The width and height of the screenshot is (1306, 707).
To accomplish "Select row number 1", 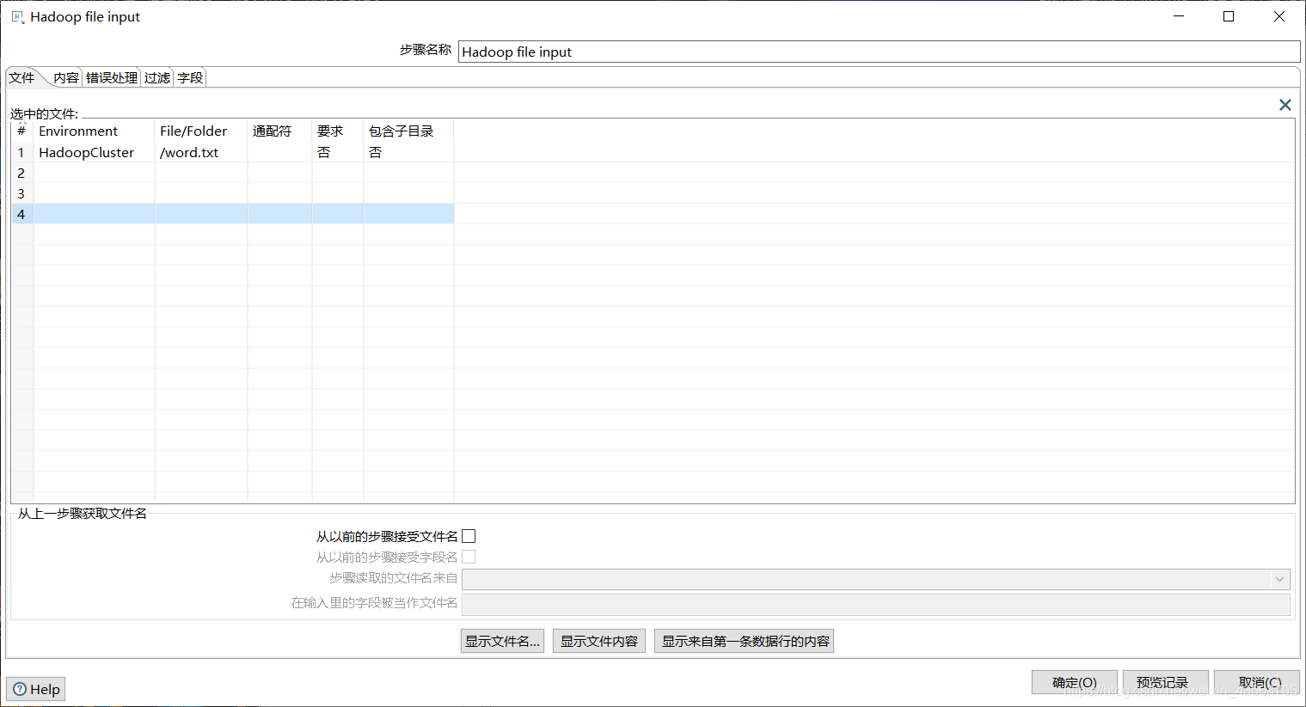I will 21,152.
